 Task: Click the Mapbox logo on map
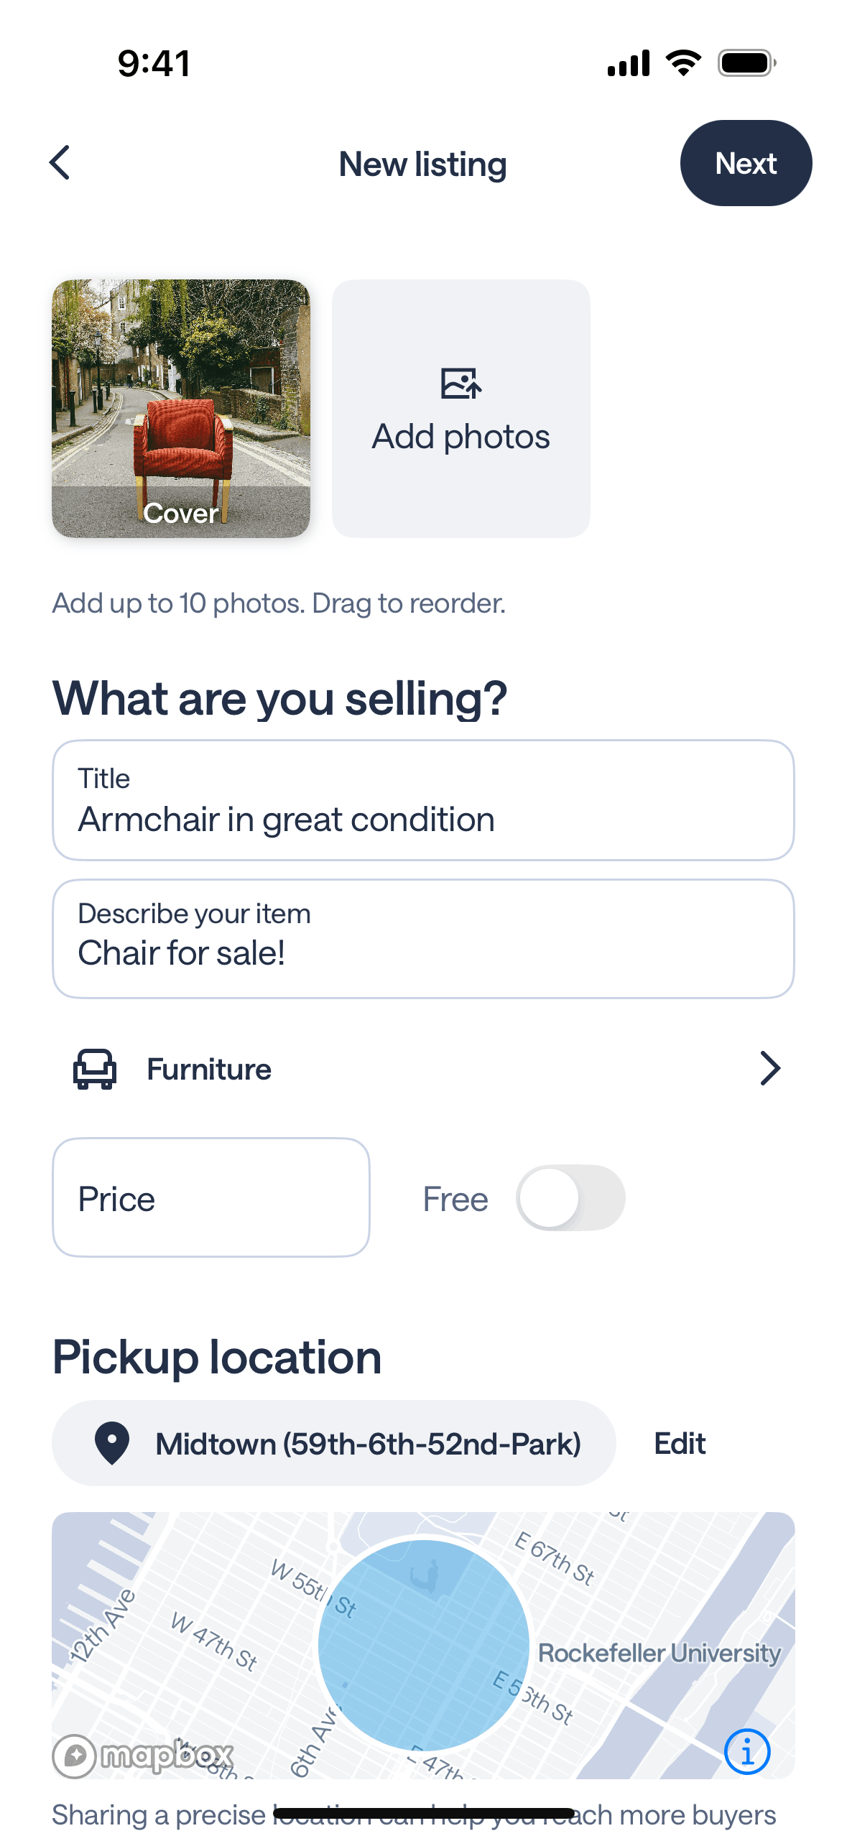[x=144, y=1756]
